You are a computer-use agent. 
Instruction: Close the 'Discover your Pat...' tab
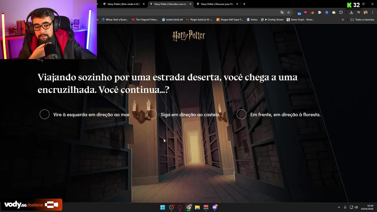click(237, 4)
